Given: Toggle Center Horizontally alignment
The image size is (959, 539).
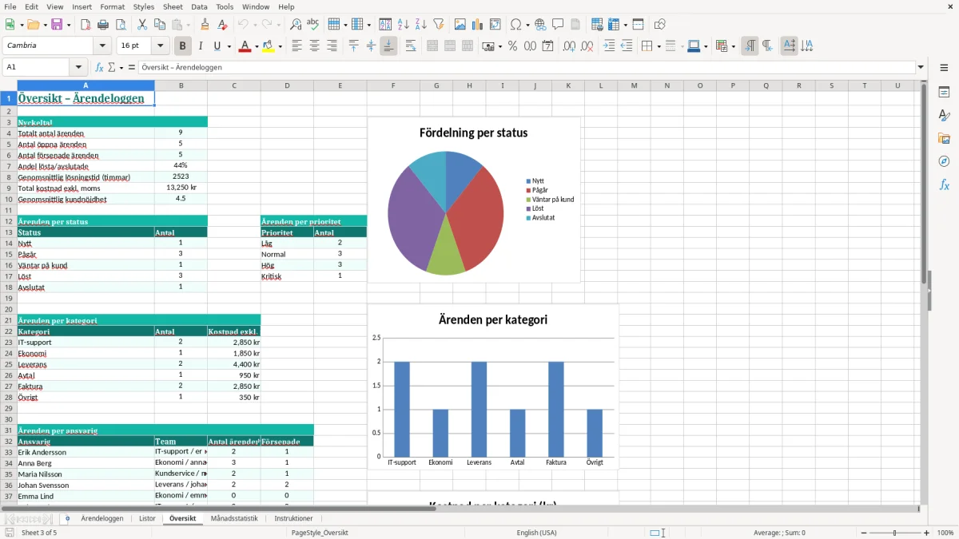Looking at the screenshot, I should pos(315,46).
